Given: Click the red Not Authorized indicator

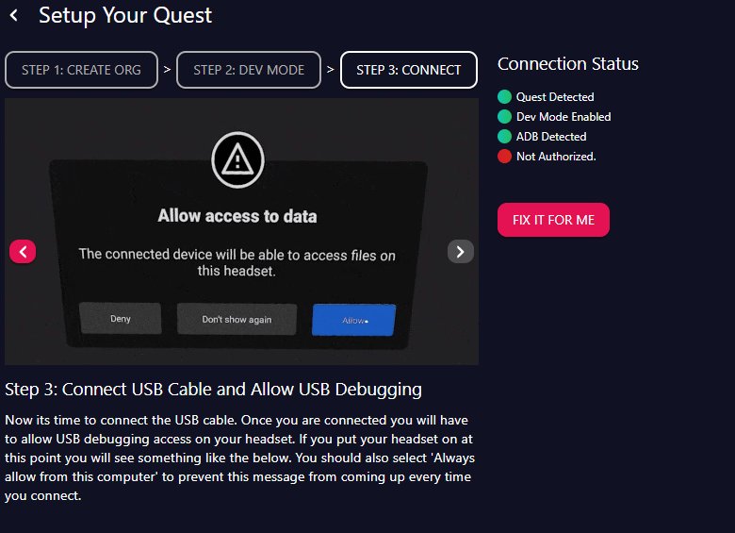Looking at the screenshot, I should click(x=504, y=157).
